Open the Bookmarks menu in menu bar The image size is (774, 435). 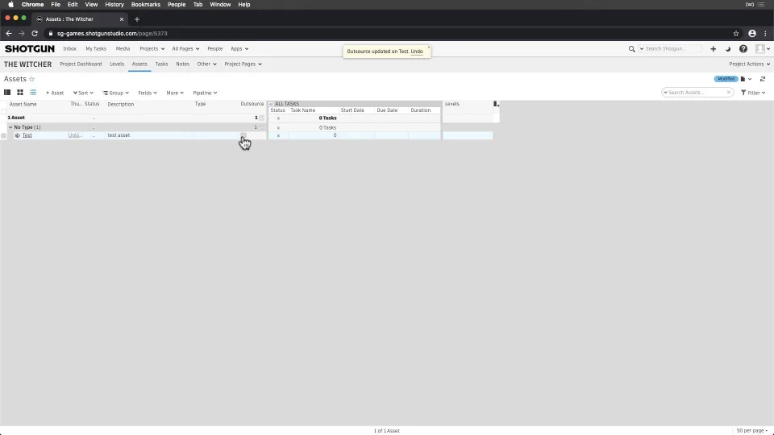146,5
